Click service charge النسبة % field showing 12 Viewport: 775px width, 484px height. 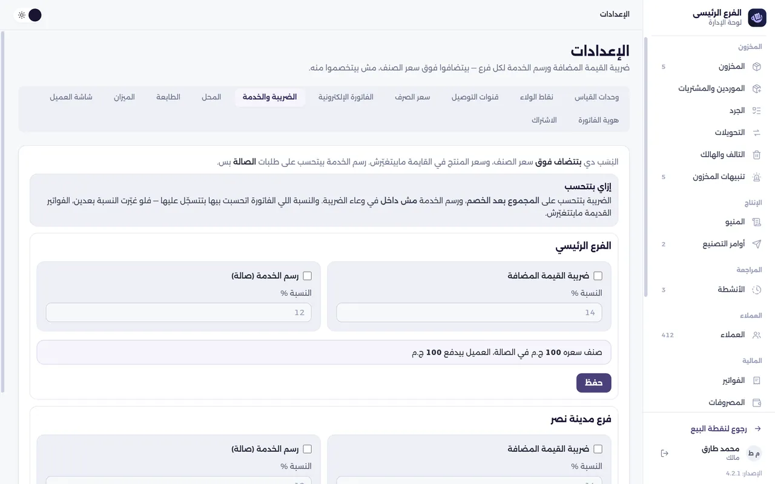coord(179,312)
